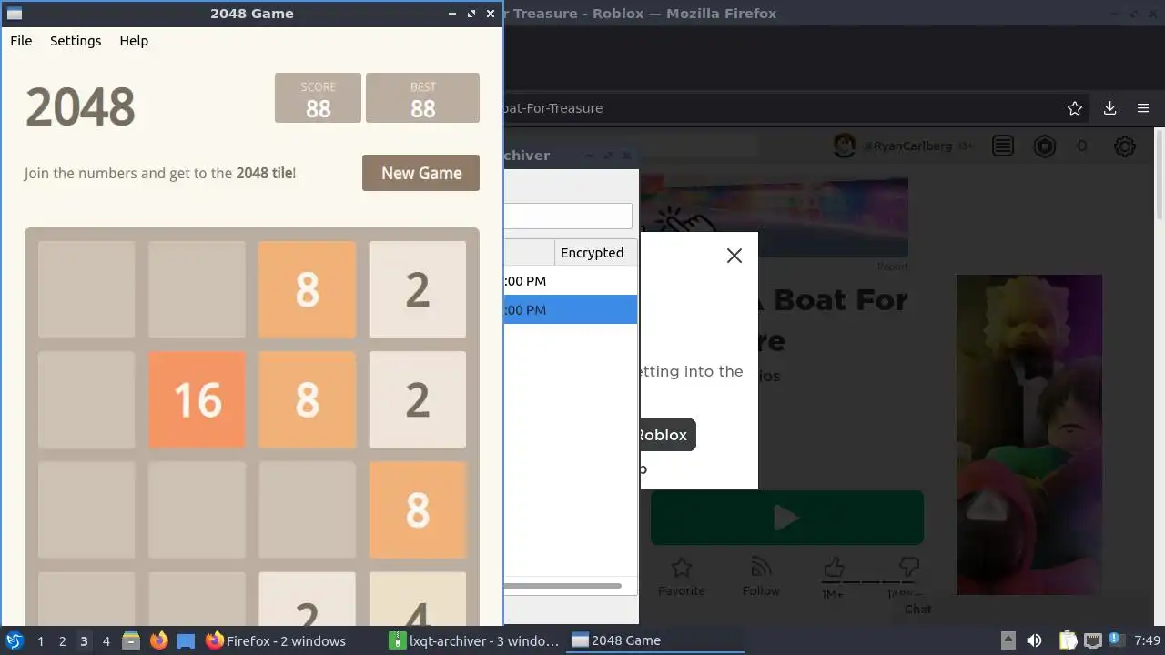Click the archiver filter text field
The height and width of the screenshot is (655, 1165).
tap(568, 216)
